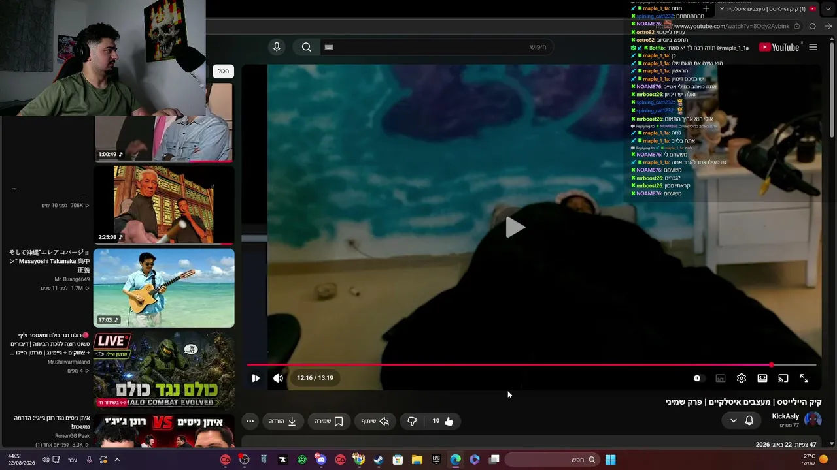837x470 pixels.
Task: Open File Explorer from the taskbar
Action: (x=417, y=460)
